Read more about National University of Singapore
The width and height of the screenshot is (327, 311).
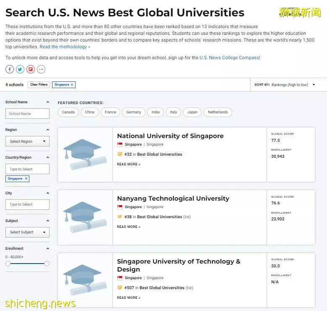[129, 164]
